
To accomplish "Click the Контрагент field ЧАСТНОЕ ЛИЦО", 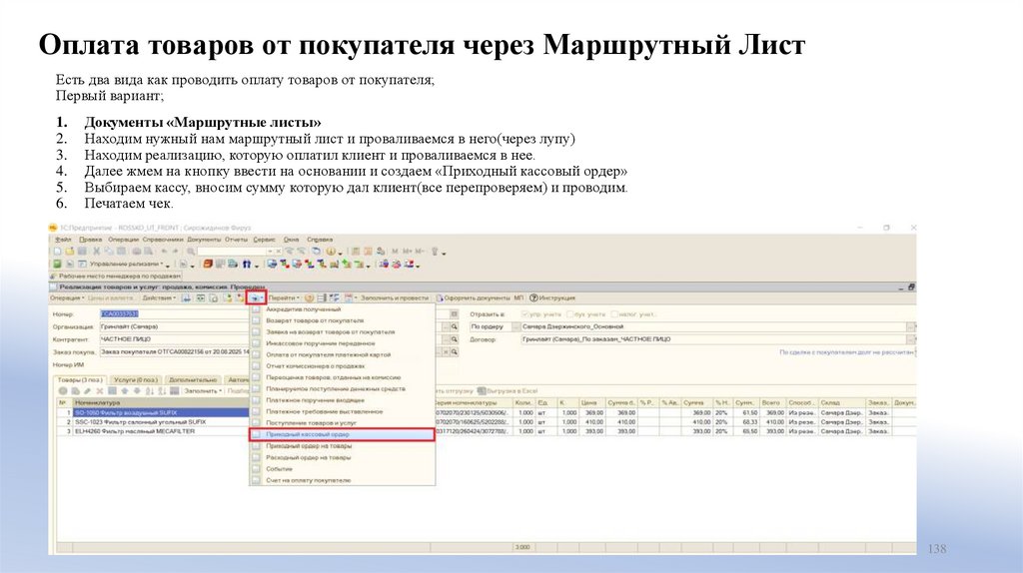I will coord(174,339).
